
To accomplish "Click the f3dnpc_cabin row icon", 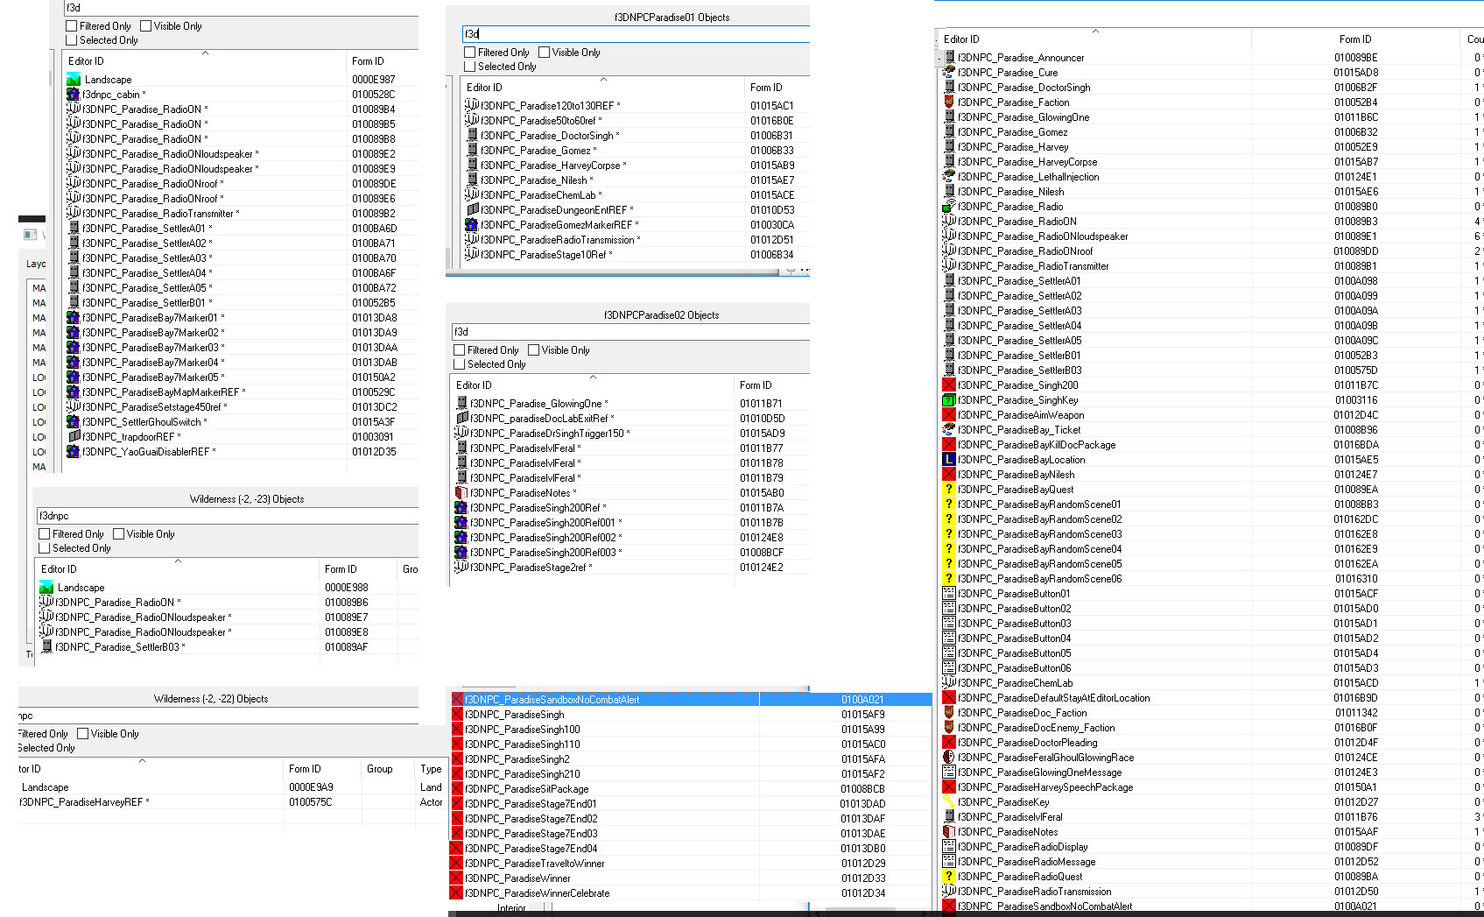I will (74, 95).
